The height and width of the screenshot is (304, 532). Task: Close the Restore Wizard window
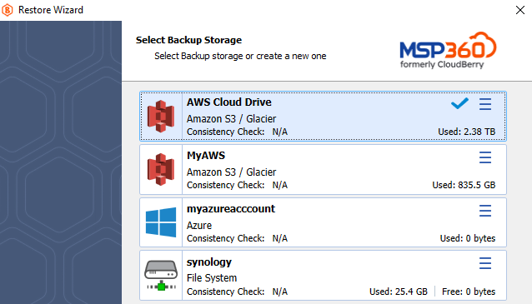(520, 10)
